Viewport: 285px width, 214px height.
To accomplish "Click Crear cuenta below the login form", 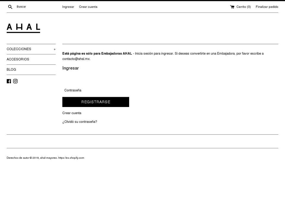I will click(72, 113).
